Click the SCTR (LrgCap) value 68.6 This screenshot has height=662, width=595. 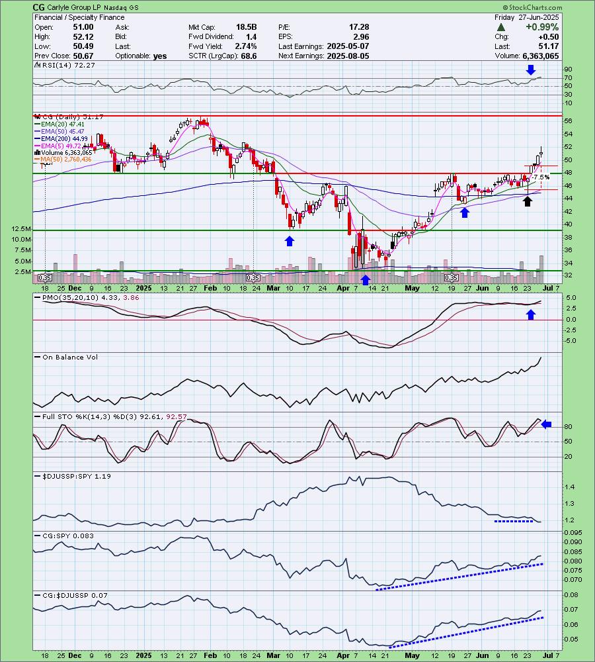[x=249, y=56]
